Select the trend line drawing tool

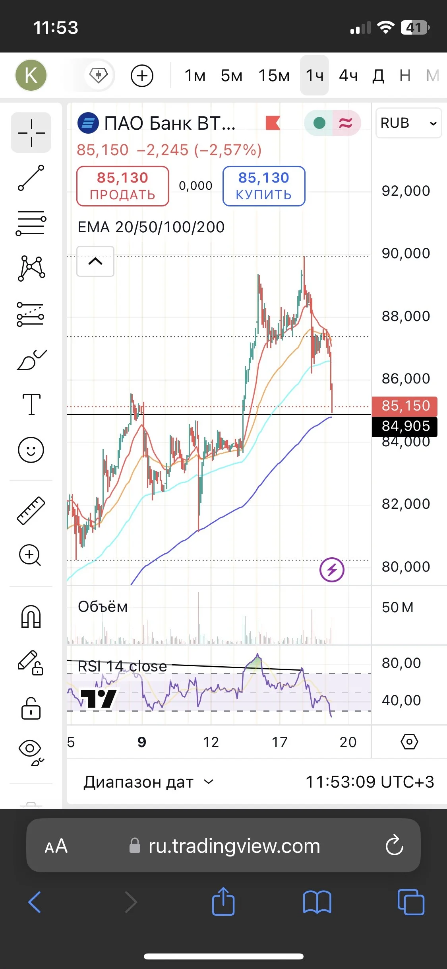point(31,178)
